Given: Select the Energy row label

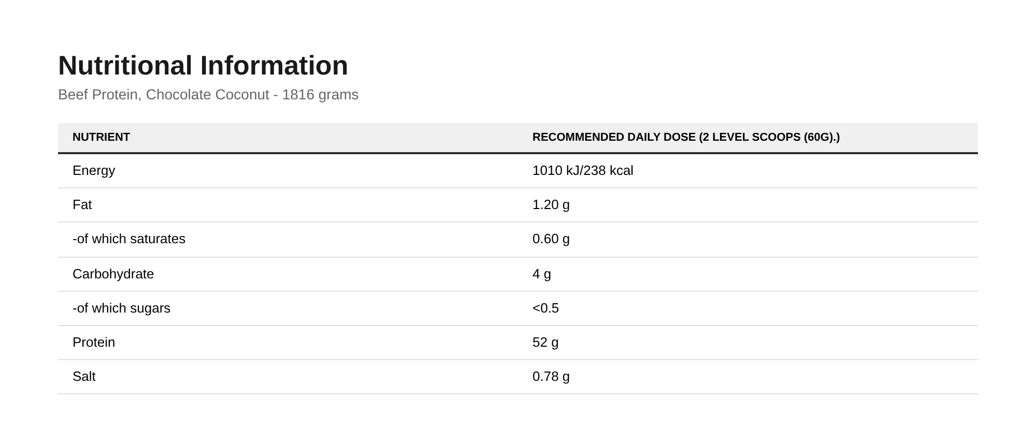Looking at the screenshot, I should coord(94,171).
